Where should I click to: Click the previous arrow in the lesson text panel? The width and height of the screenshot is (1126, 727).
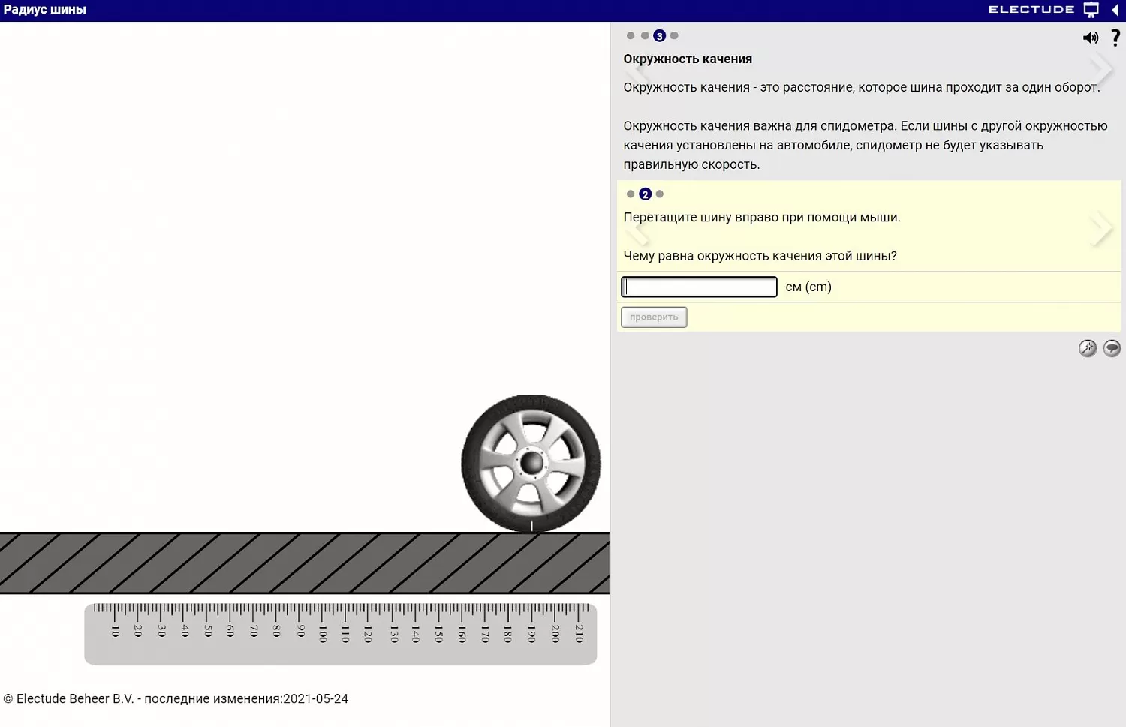coord(637,73)
